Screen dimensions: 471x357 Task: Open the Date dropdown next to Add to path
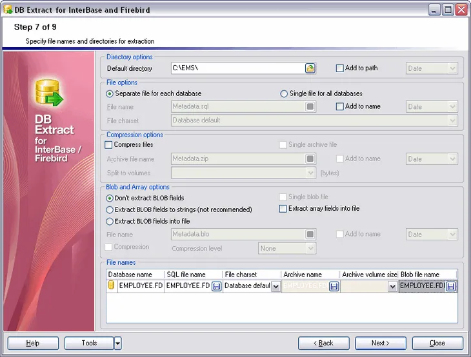pos(452,68)
